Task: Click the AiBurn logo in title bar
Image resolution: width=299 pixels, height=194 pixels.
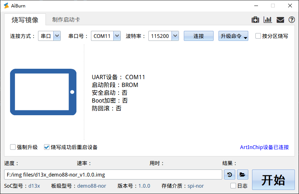Action: click(6, 6)
